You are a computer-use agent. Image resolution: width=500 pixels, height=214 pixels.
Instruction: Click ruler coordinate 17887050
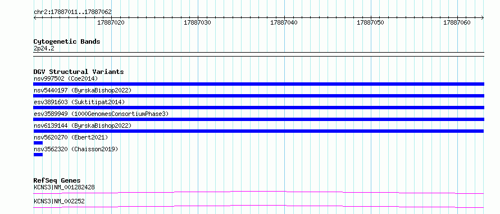371,22
